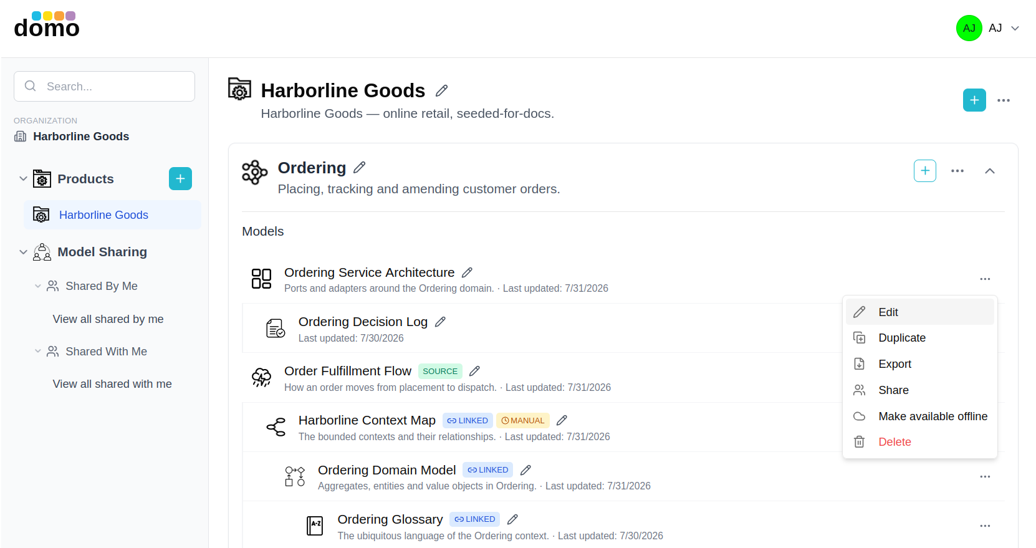Collapse the Model Sharing section chevron

23,252
